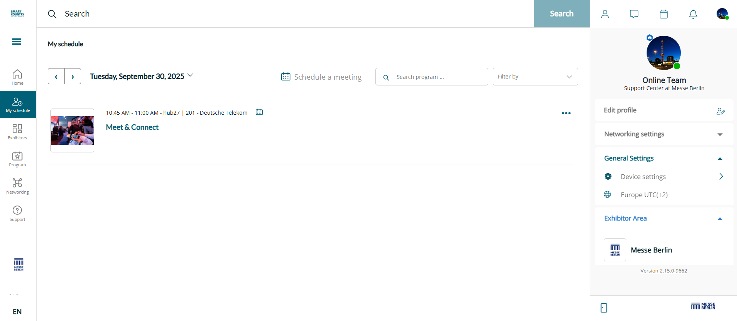This screenshot has height=321, width=737.
Task: Open the Filter by dropdown
Action: coord(535,77)
